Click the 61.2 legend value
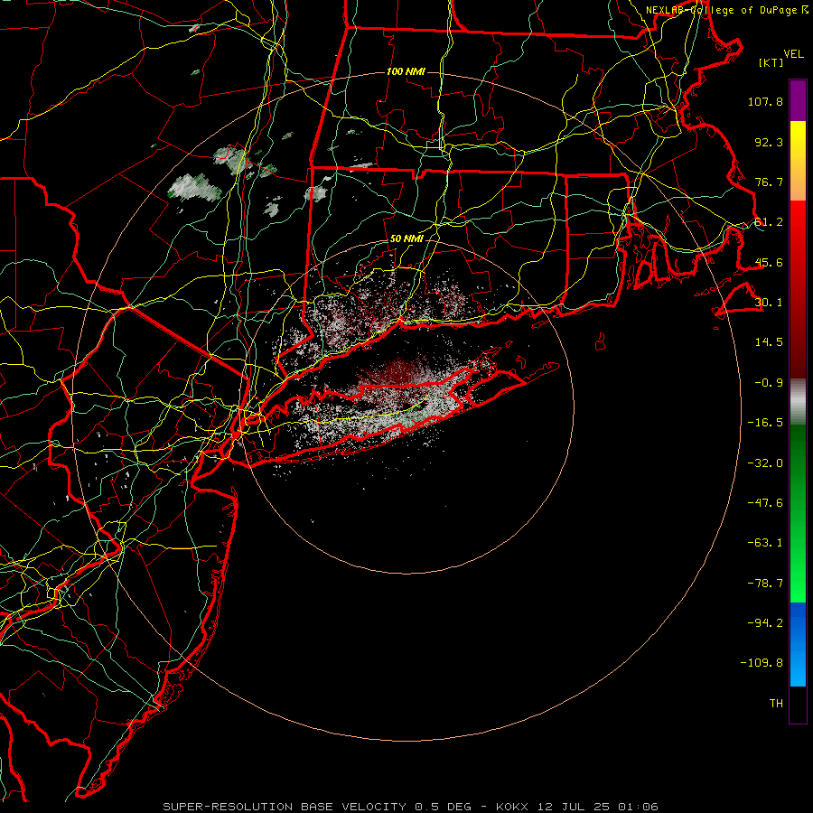This screenshot has width=813, height=813. (x=769, y=222)
